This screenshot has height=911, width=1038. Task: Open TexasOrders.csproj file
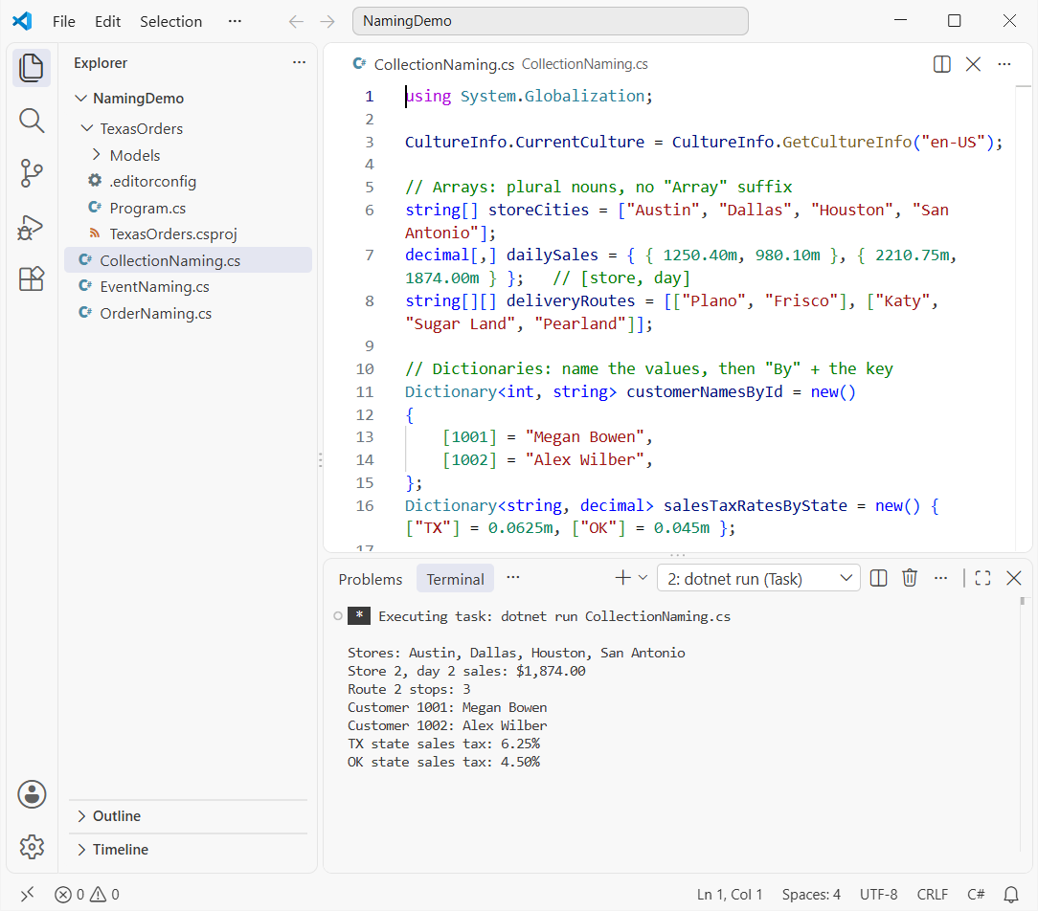(188, 233)
